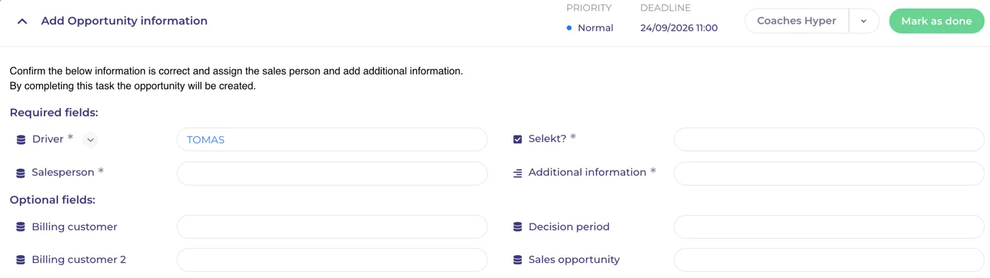Click the DEADLINE column header
This screenshot has height=278, width=990.
(666, 8)
